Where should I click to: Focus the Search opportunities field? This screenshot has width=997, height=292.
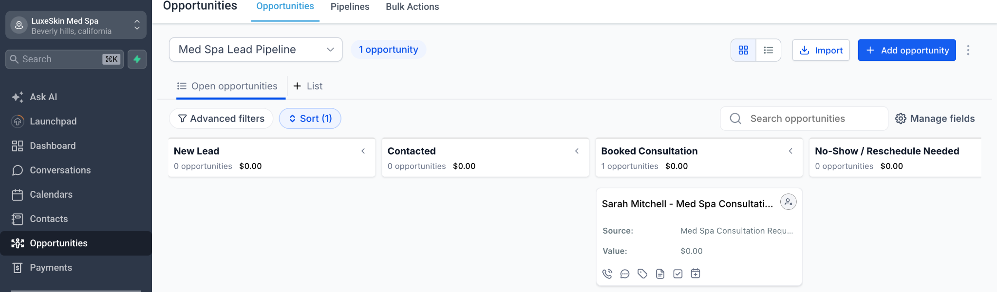804,119
